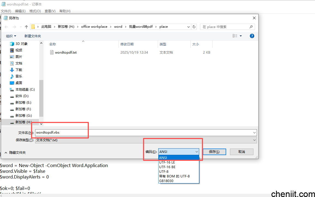Click the 保存(S) button
315x197 pixels.
pos(214,152)
